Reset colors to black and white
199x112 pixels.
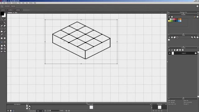(5, 19)
